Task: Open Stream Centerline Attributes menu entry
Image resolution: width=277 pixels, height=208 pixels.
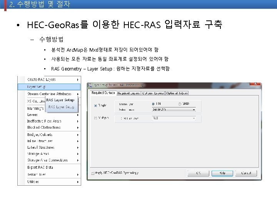Action: pos(49,94)
